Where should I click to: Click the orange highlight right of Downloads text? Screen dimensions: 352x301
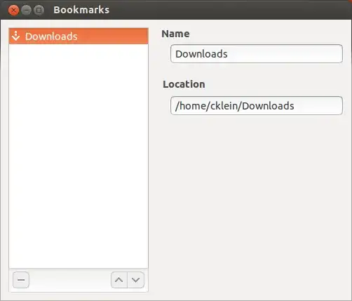point(113,36)
